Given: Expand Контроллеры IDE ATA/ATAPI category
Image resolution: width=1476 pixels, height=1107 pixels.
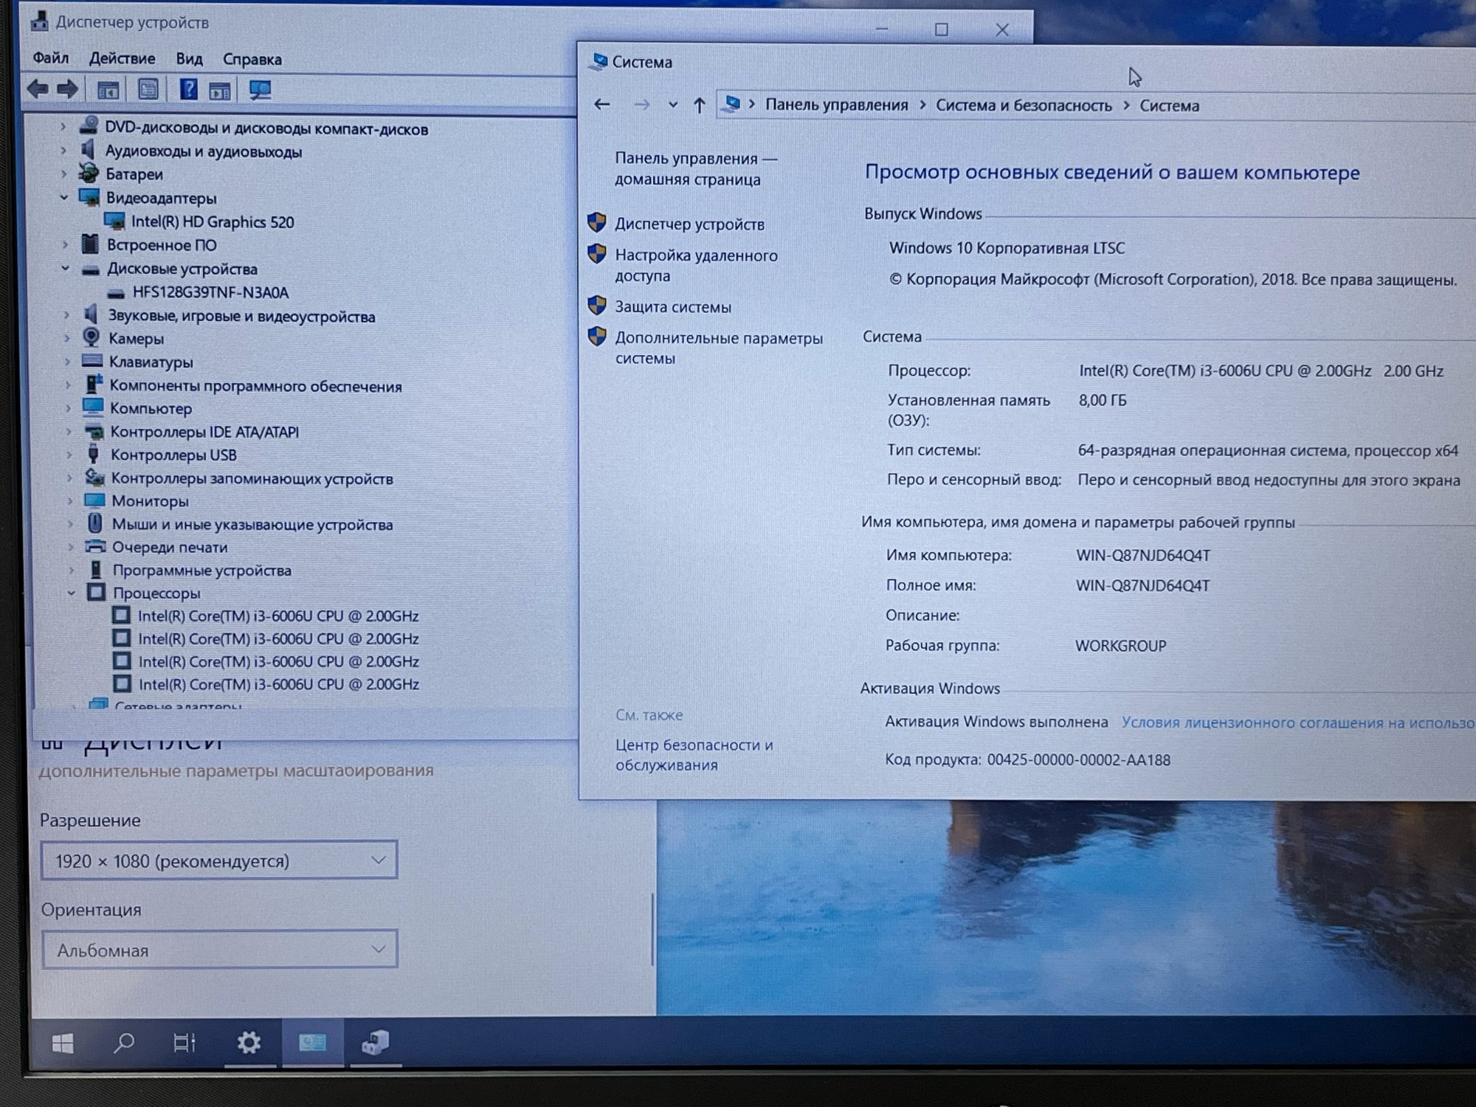Looking at the screenshot, I should pos(69,431).
